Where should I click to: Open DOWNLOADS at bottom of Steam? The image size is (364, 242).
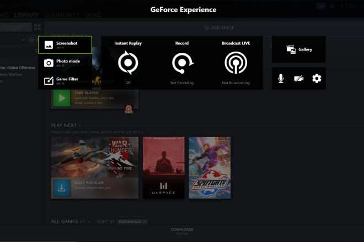182,229
